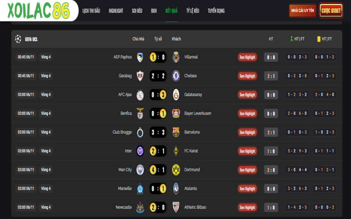Viewport: 351px width, 219px height.
Task: Click the Man City club crest
Action: click(140, 170)
